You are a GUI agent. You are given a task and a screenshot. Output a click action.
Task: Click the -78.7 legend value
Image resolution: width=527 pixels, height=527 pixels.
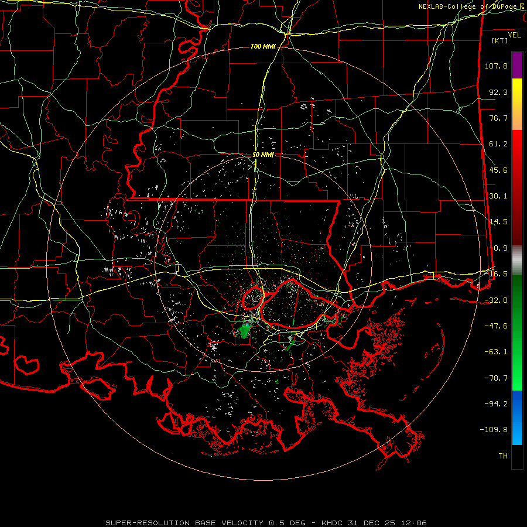[496, 378]
